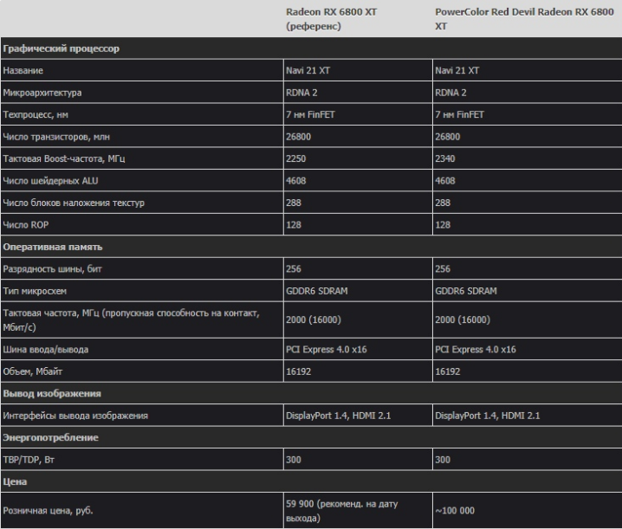Viewport: 622px width, 529px height.
Task: Click the "Число шейдерных ALU" row label
Action: (x=50, y=181)
